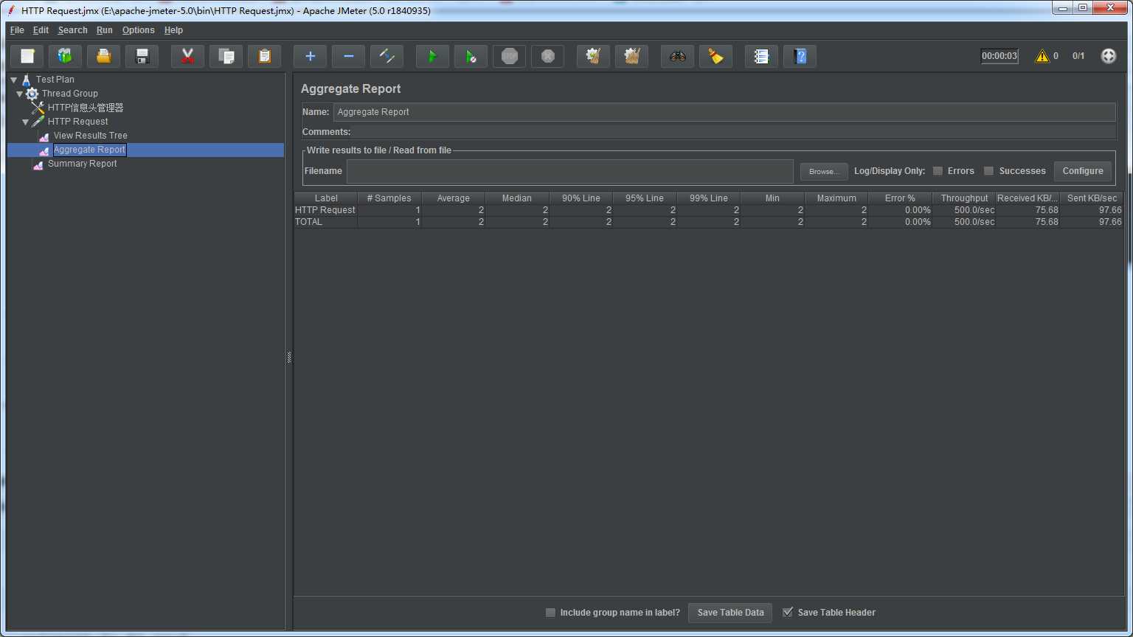This screenshot has height=637, width=1133.
Task: Collapse all nodes with minus icon
Action: pos(349,56)
